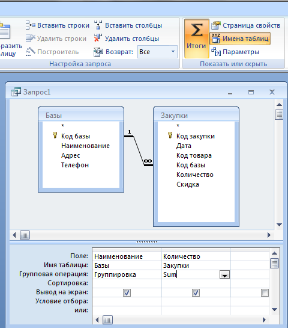This screenshot has width=288, height=328.
Task: Click the table pane horizontal left arrow
Action: point(14,235)
